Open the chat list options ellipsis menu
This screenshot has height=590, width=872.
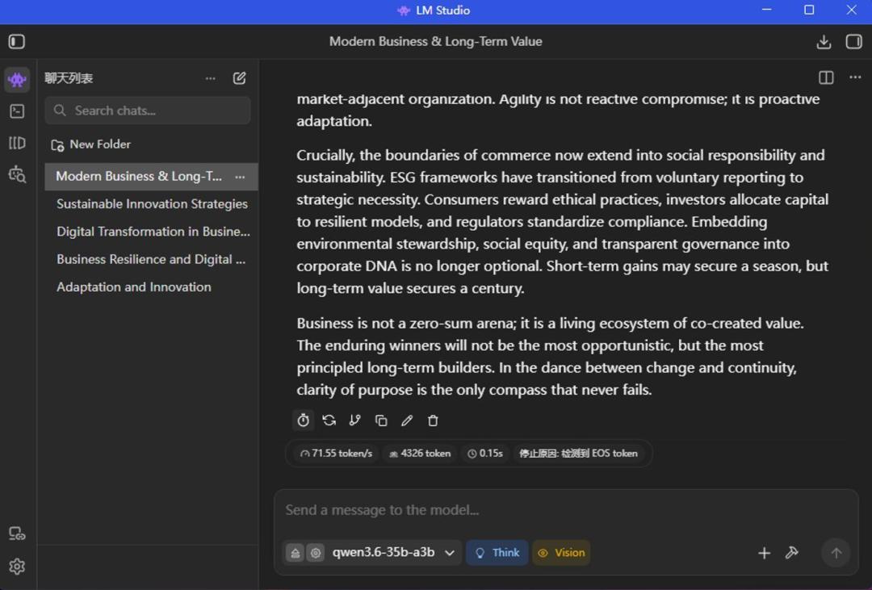(x=210, y=78)
